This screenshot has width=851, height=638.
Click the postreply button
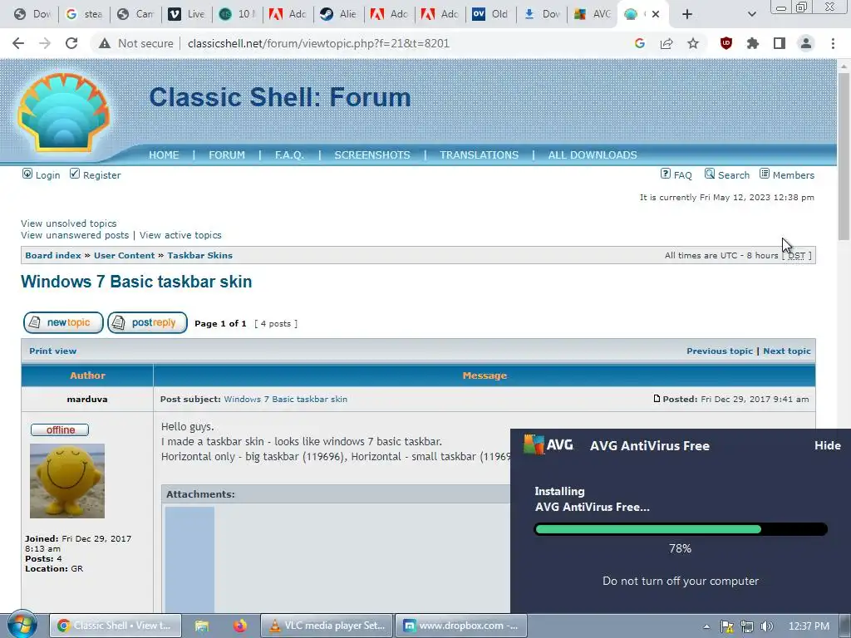tap(148, 323)
